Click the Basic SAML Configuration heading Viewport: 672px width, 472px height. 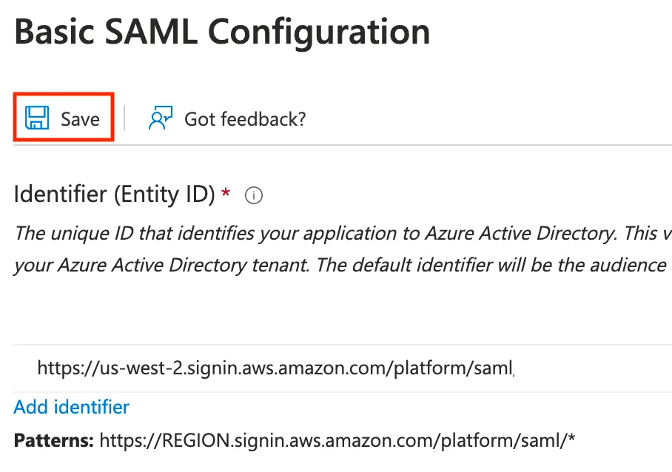(222, 33)
